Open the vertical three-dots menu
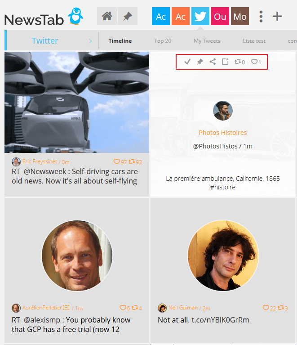297x345 pixels. [261, 17]
